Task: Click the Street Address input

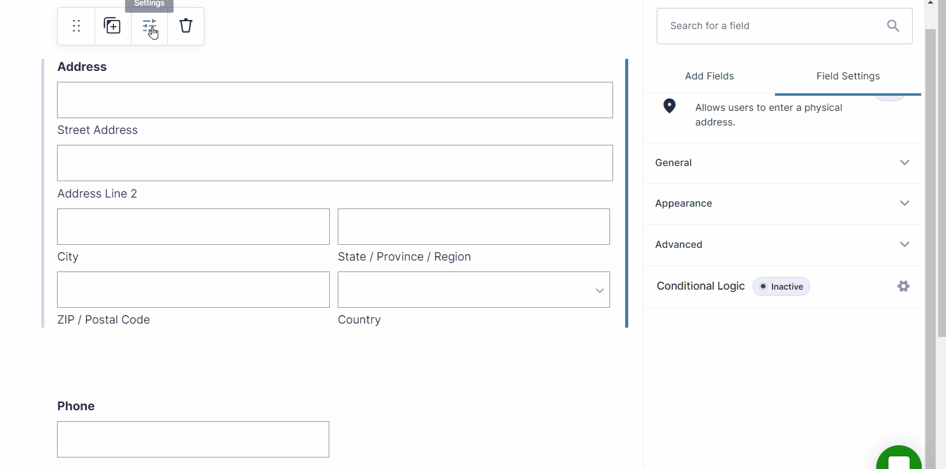Action: (x=335, y=100)
